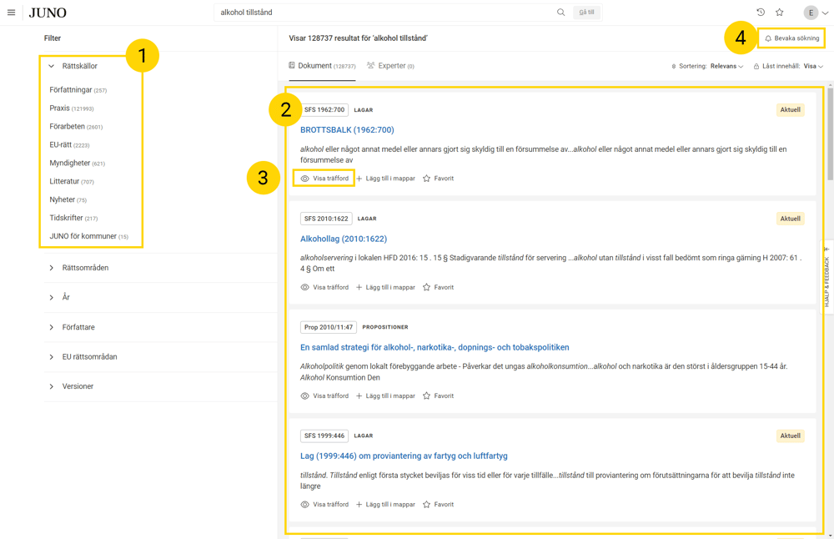Open the Låst innehåll Visa dropdown

pyautogui.click(x=788, y=67)
